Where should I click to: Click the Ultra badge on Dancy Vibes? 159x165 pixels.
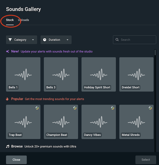click(x=113, y=108)
